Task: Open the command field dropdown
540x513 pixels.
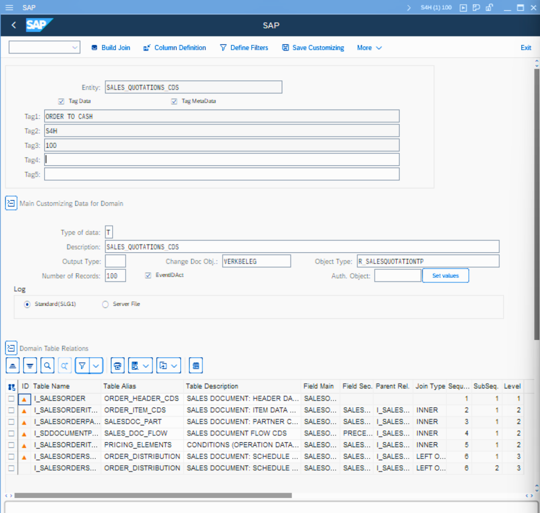Action: (75, 47)
